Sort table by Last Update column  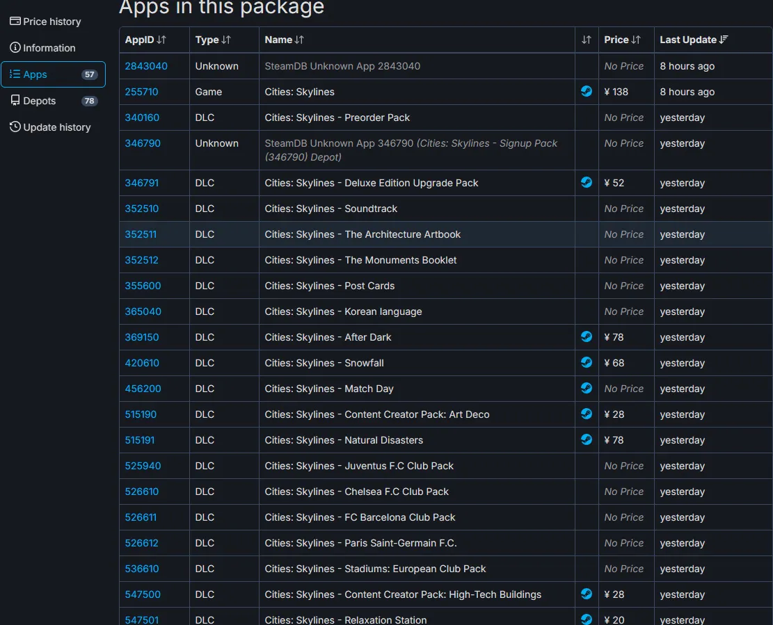[713, 40]
